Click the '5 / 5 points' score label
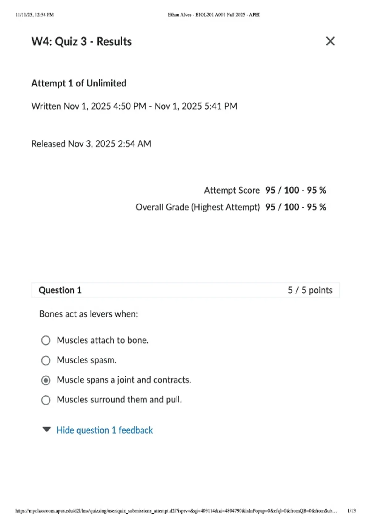The width and height of the screenshot is (371, 525). pos(310,290)
